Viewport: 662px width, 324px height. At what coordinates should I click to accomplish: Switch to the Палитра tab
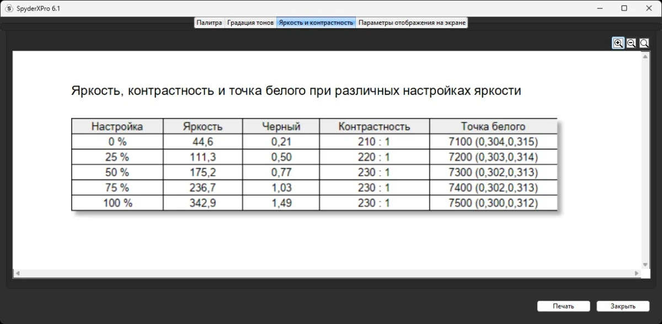point(210,23)
